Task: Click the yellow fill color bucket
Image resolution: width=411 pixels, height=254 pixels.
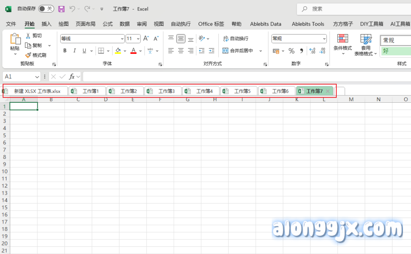Action: click(x=118, y=51)
